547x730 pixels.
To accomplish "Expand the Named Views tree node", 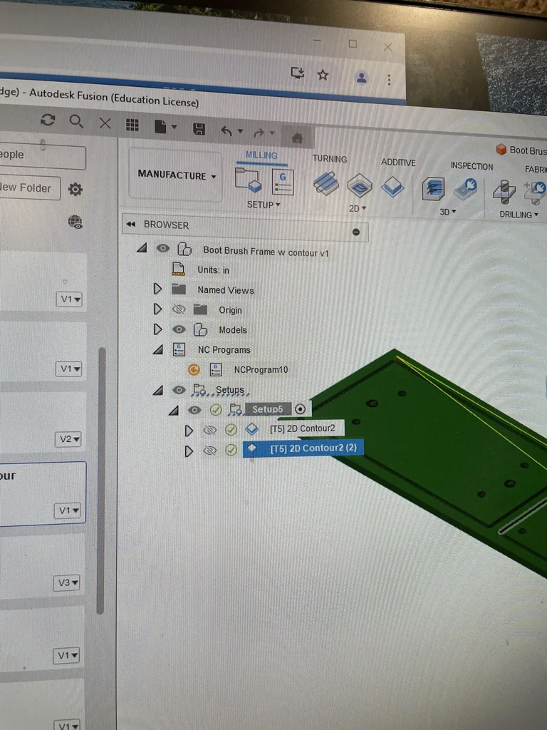I will click(x=158, y=289).
